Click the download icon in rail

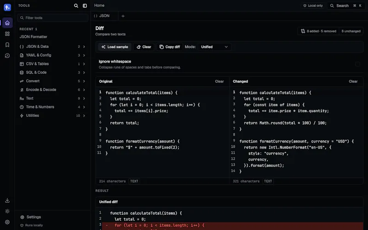pyautogui.click(x=7, y=200)
